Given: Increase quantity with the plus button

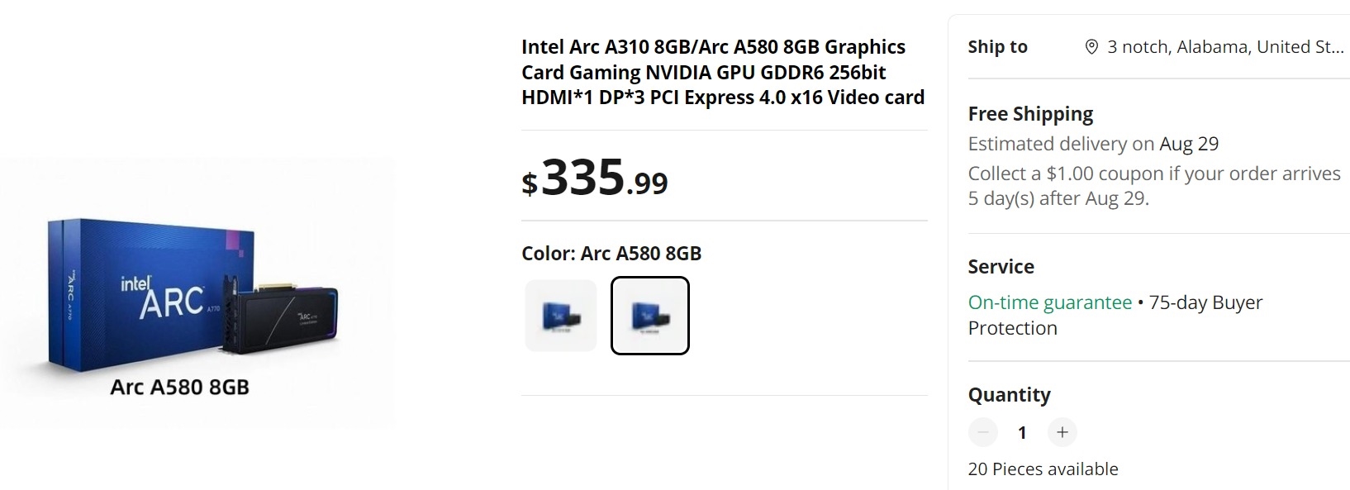Looking at the screenshot, I should click(x=1062, y=432).
